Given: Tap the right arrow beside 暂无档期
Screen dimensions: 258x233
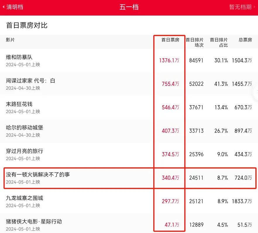Looking at the screenshot, I should (x=254, y=7).
